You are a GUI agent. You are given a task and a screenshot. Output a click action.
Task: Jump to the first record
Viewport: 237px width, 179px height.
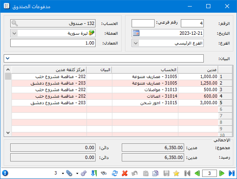pyautogui.click(x=187, y=173)
